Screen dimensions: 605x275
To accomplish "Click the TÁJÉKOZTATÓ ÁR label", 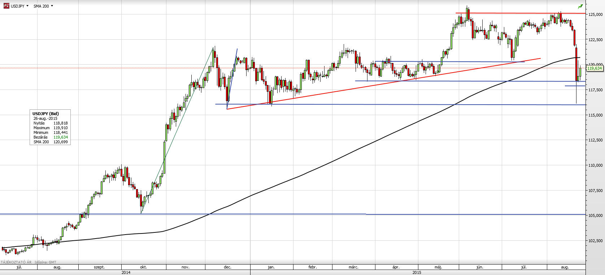I will click(16, 262).
